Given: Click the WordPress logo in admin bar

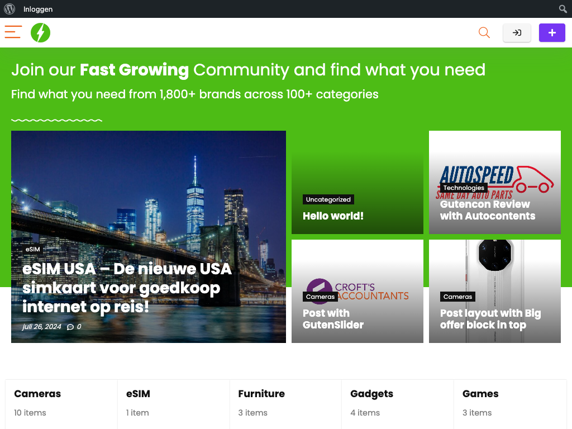Looking at the screenshot, I should pyautogui.click(x=9, y=9).
